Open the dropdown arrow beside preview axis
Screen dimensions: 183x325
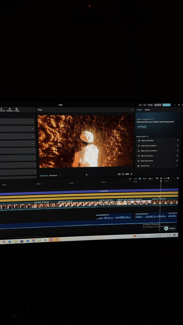pos(152,178)
